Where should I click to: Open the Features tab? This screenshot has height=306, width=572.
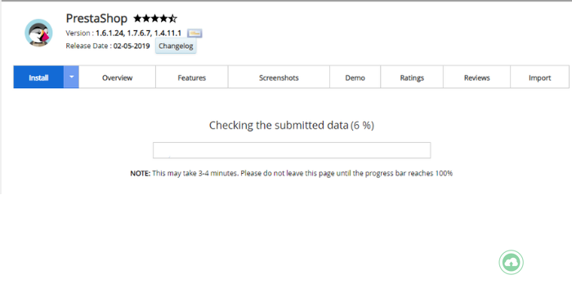191,78
